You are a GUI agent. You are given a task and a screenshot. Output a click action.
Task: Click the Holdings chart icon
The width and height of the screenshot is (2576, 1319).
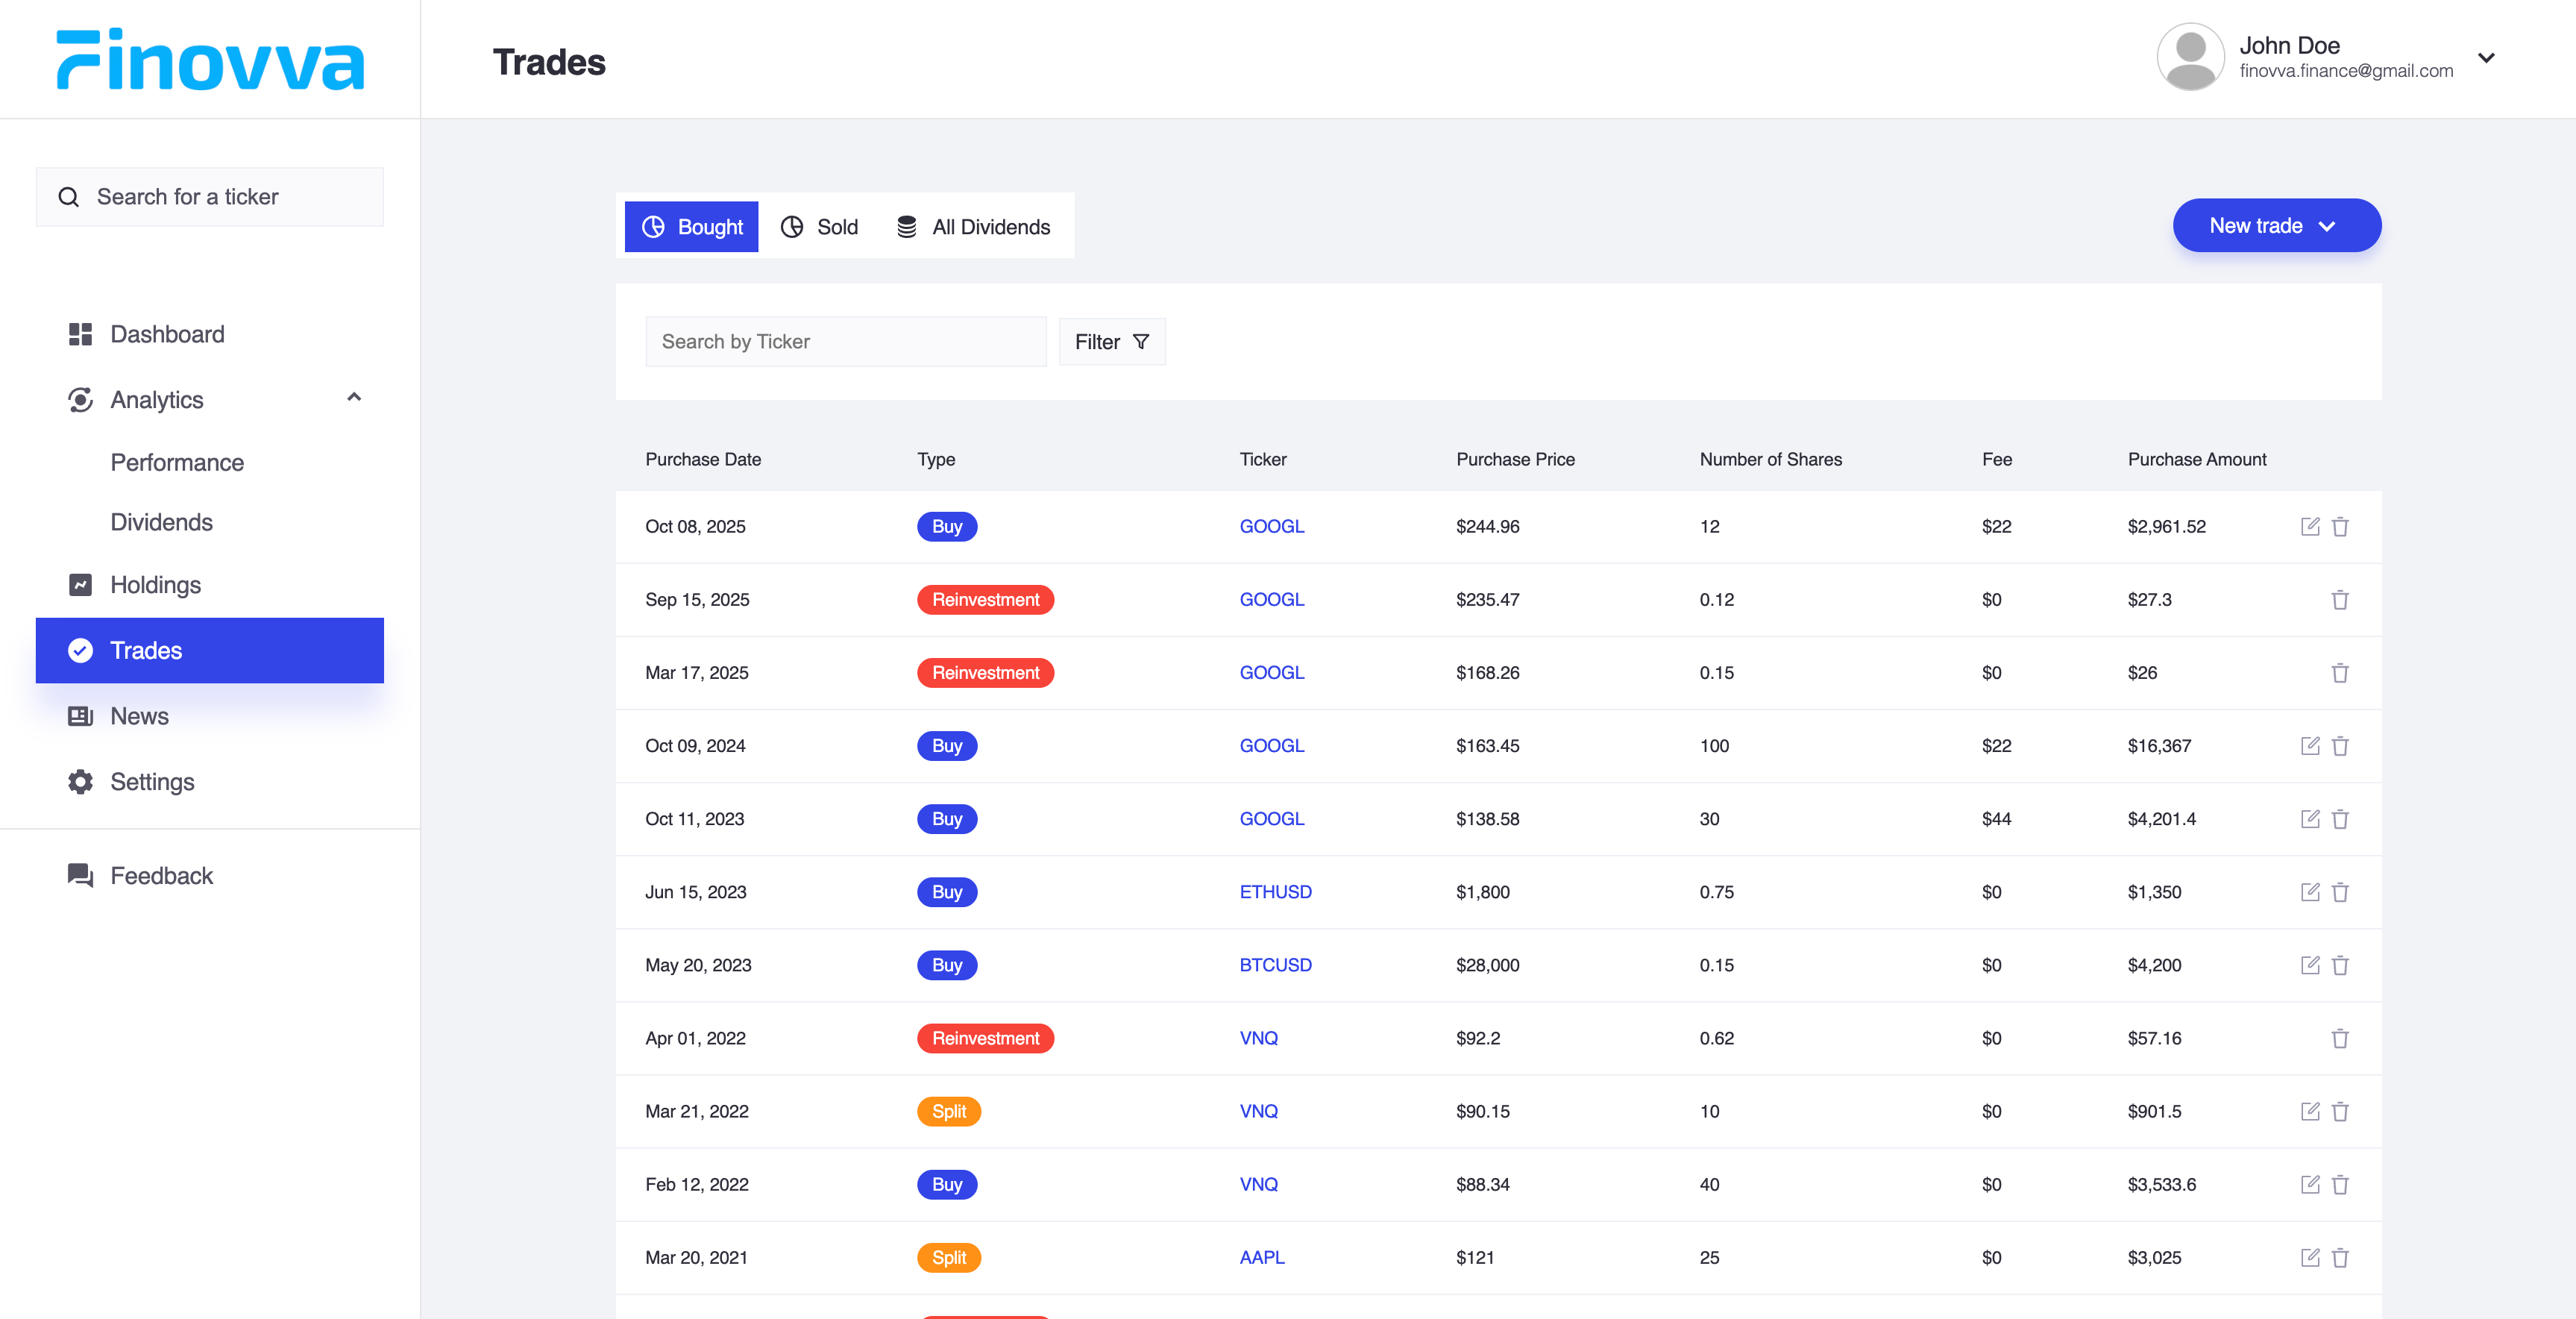(80, 585)
